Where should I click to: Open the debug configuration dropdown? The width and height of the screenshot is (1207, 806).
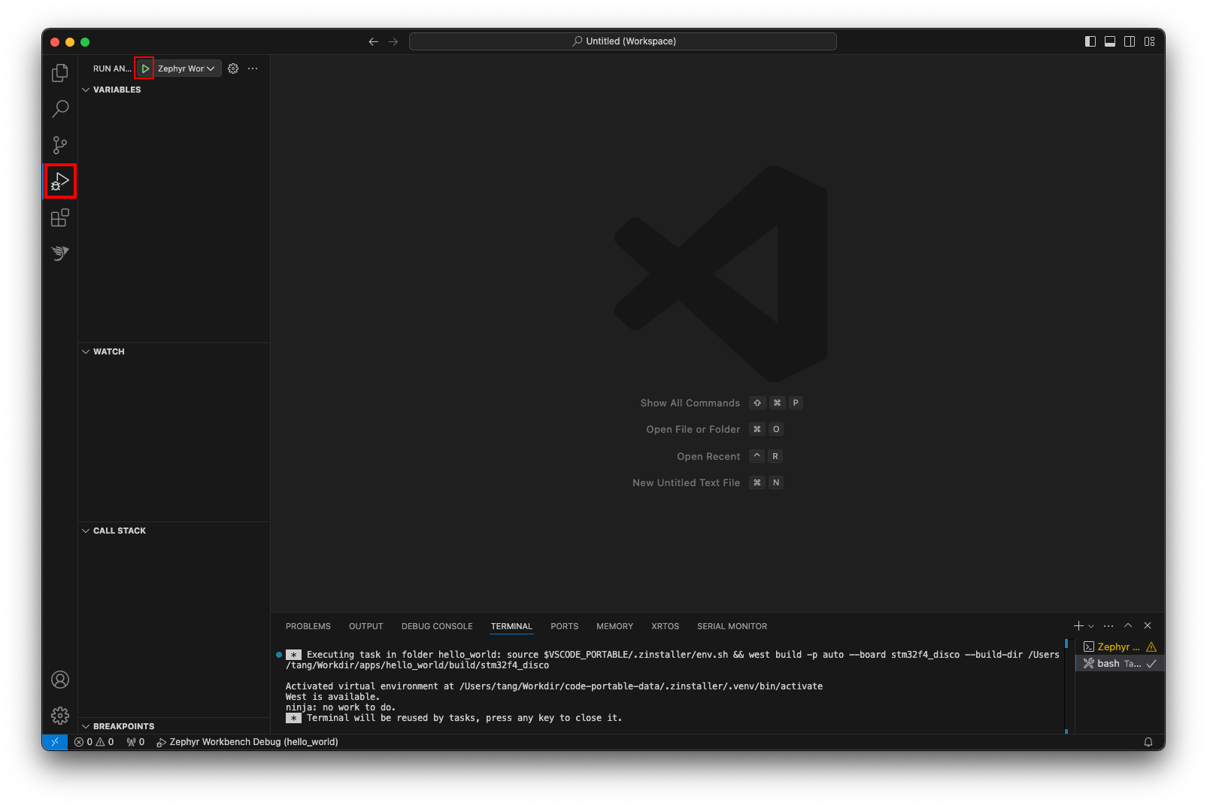pos(211,68)
